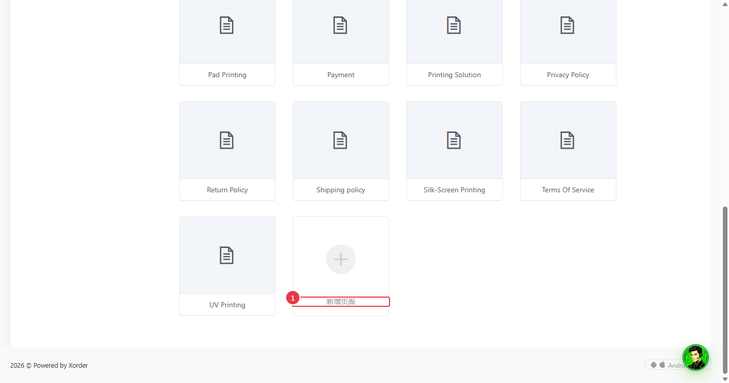
Task: Click the Return Policy document icon
Action: (x=227, y=140)
